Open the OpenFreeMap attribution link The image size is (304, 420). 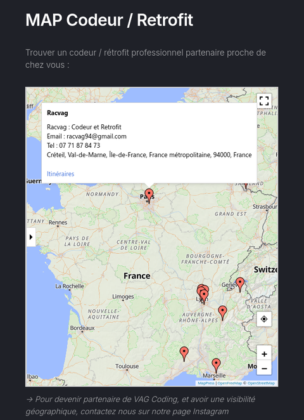click(x=229, y=383)
